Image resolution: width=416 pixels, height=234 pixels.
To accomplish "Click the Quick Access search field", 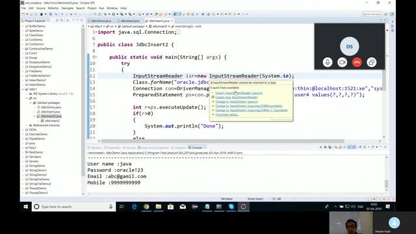I will tap(371, 14).
